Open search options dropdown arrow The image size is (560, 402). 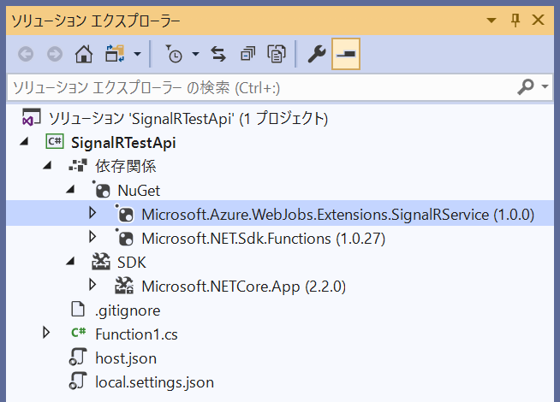click(x=545, y=86)
